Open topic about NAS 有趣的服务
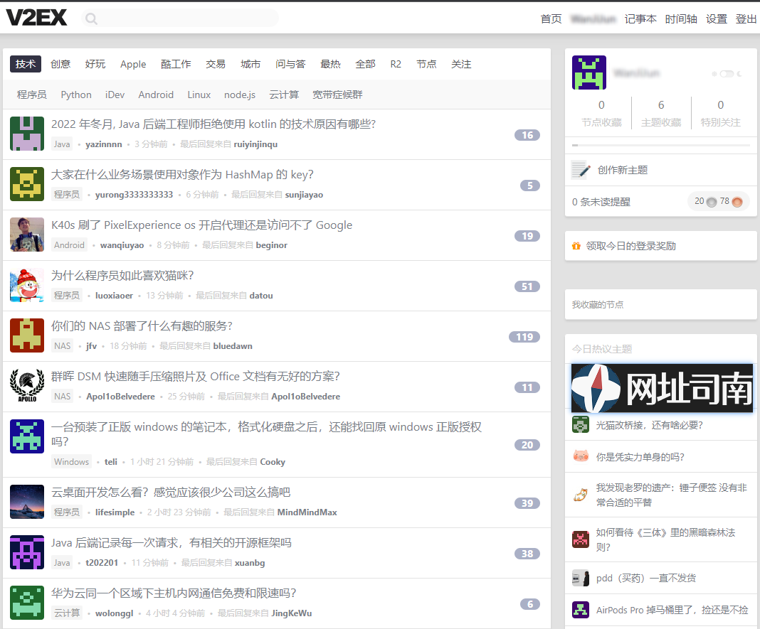Screen dimensions: 760x629 tap(142, 326)
